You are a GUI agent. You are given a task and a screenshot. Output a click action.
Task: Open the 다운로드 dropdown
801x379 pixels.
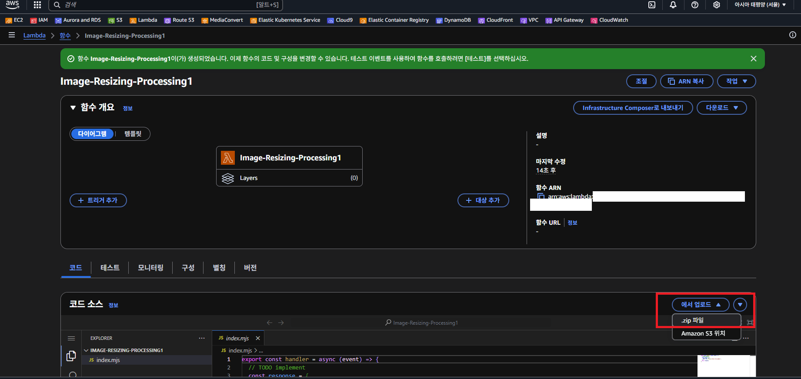click(x=721, y=108)
